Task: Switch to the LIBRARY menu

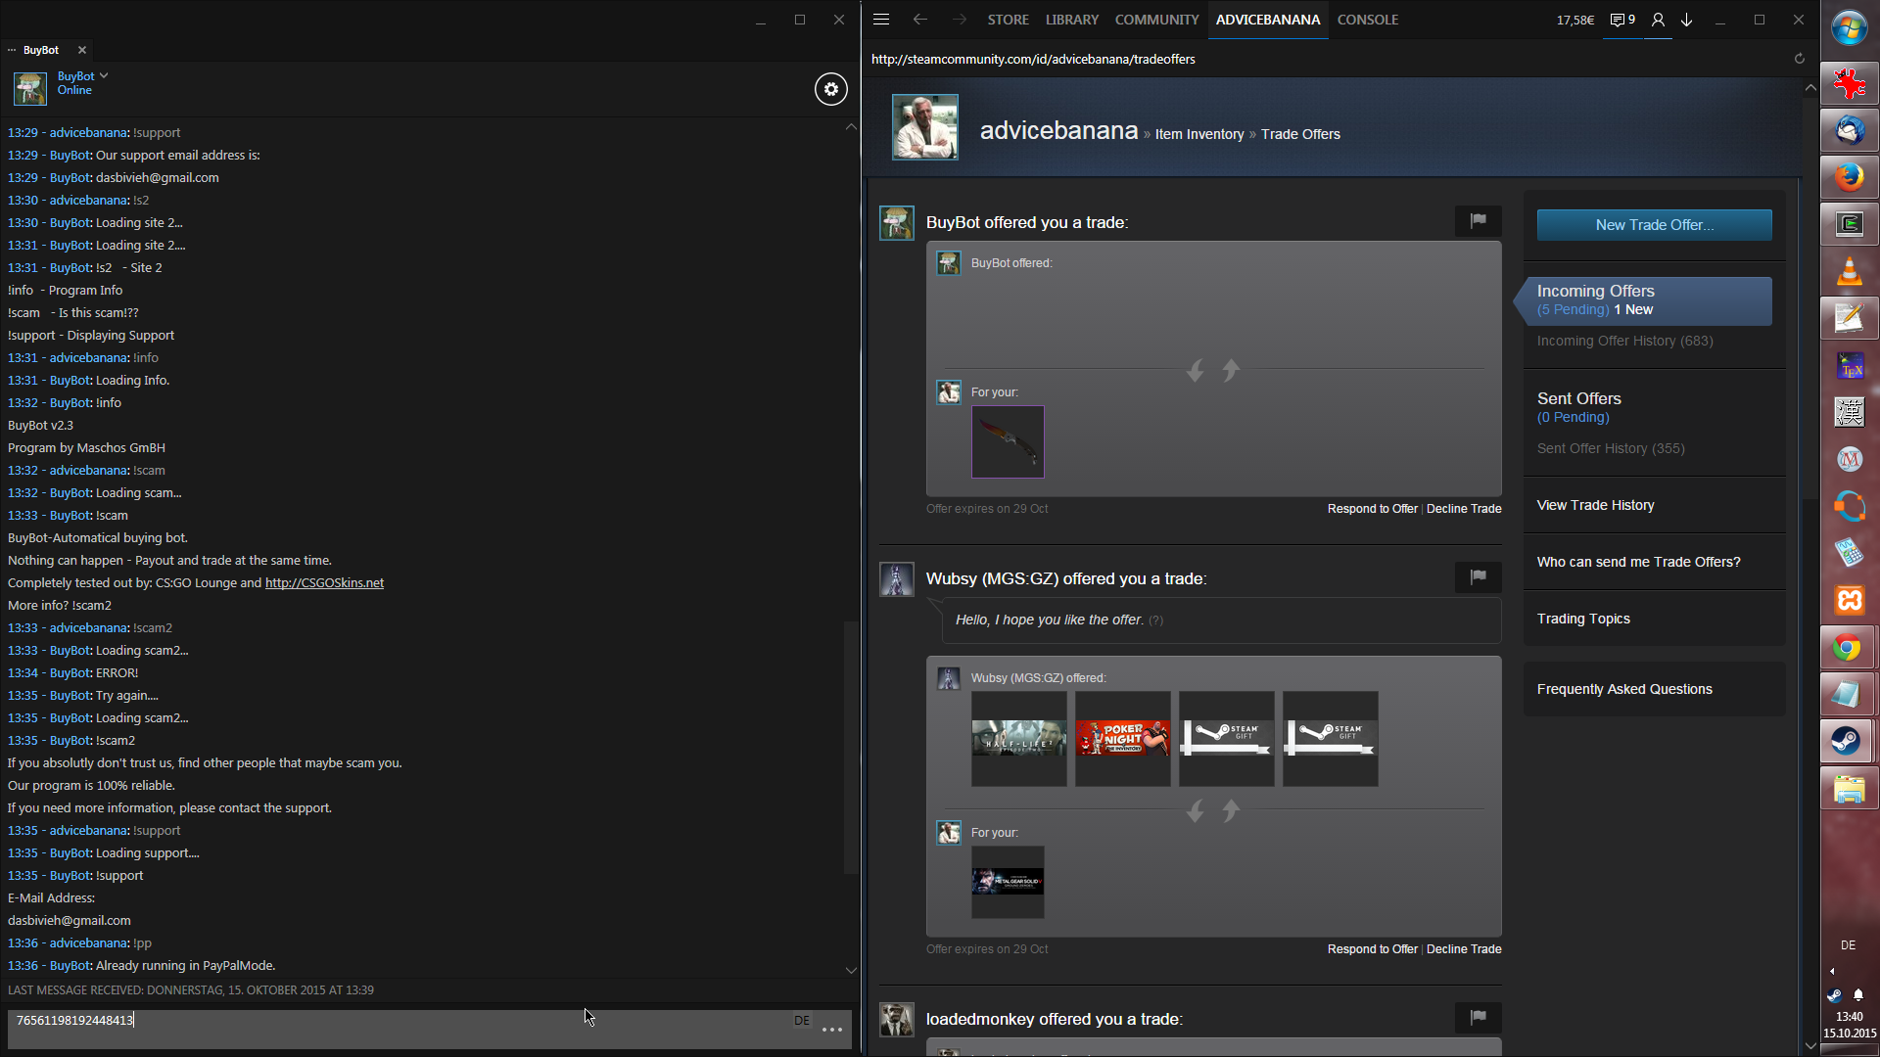Action: tap(1071, 20)
